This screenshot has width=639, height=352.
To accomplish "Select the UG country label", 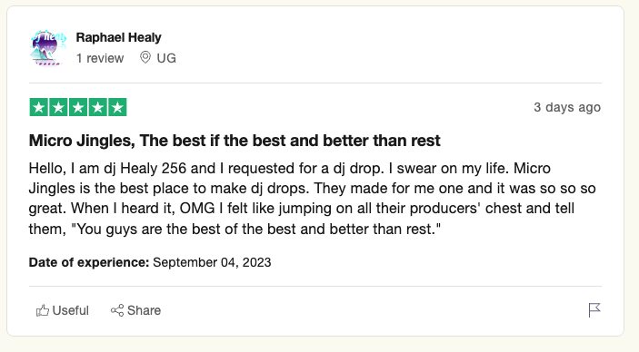I will (166, 58).
